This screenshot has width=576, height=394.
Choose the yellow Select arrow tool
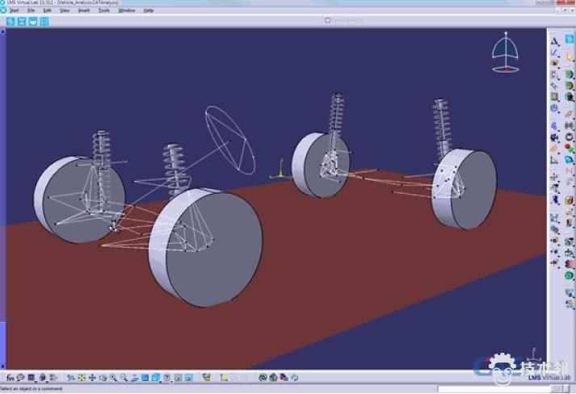pos(569,57)
